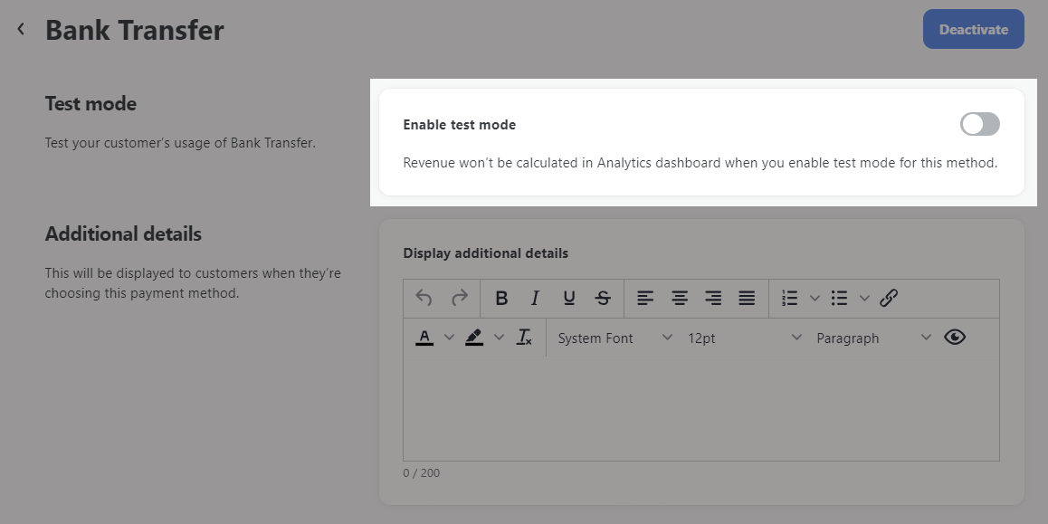Open the Paragraph style dropdown
This screenshot has width=1048, height=524.
[x=873, y=338]
